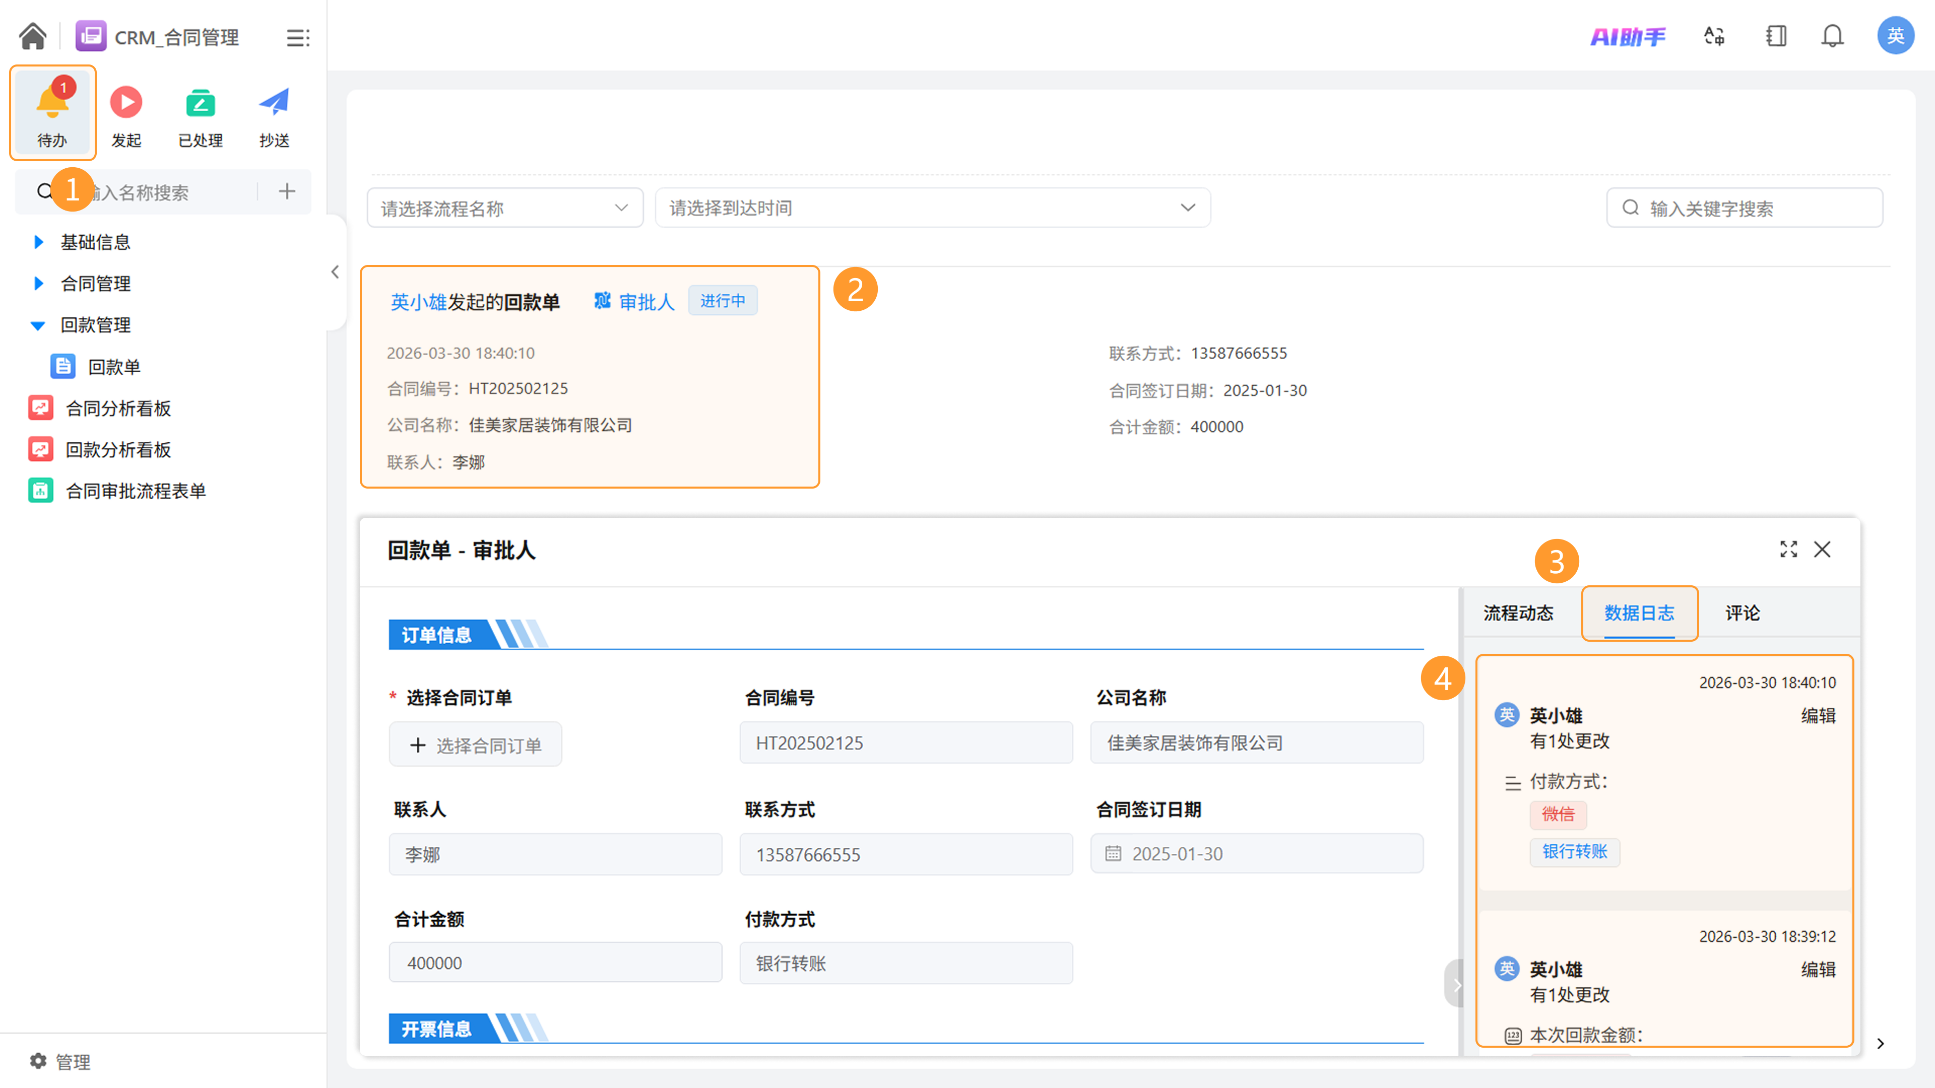1935x1088 pixels.
Task: Click the home icon
Action: pos(32,36)
